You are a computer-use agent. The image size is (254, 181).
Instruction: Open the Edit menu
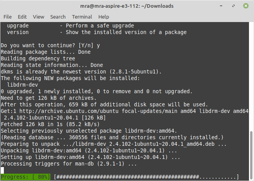tap(22, 17)
